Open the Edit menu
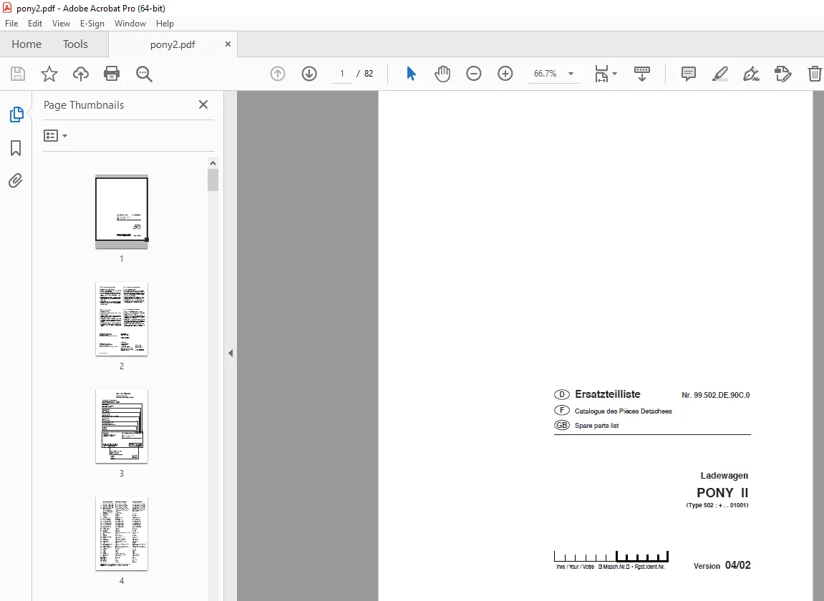 [34, 24]
